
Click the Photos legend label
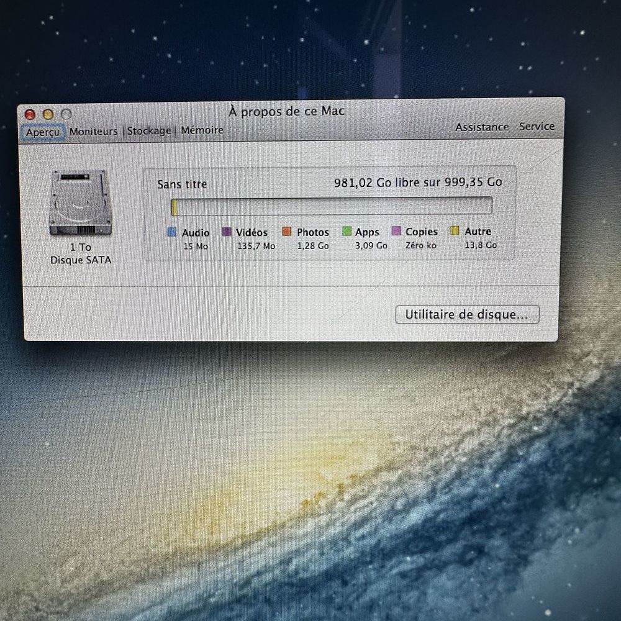click(313, 232)
